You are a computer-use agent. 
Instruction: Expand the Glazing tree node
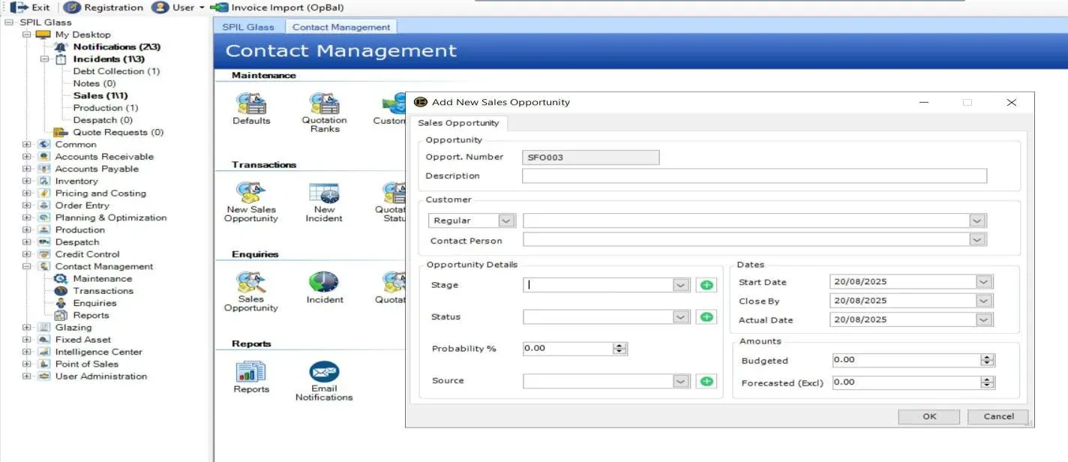tap(27, 328)
